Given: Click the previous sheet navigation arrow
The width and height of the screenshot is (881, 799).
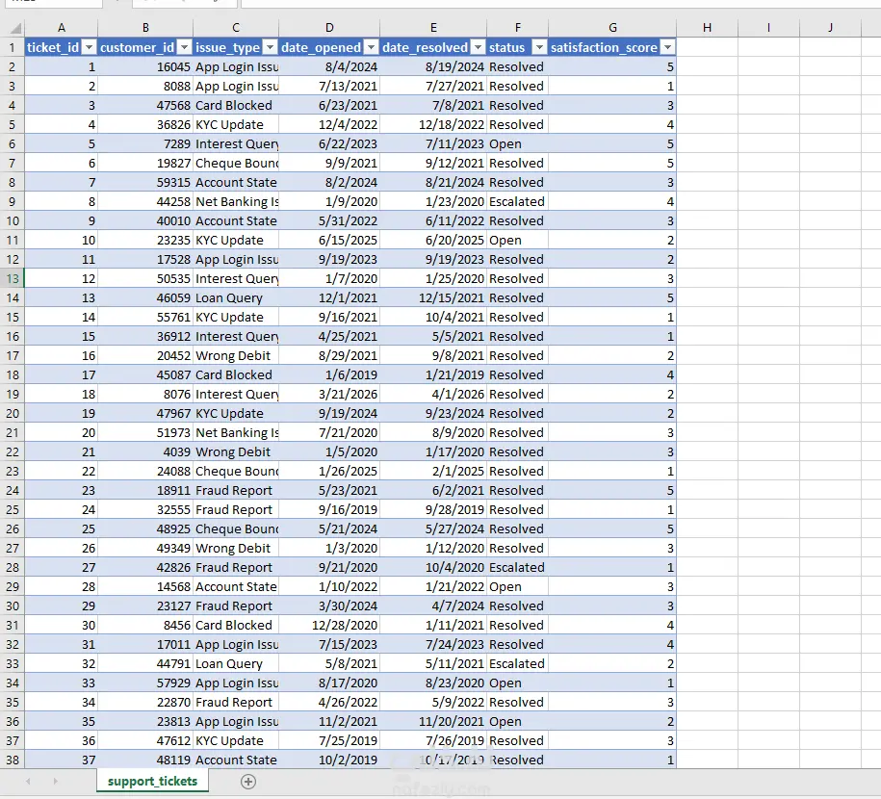Looking at the screenshot, I should tap(28, 781).
